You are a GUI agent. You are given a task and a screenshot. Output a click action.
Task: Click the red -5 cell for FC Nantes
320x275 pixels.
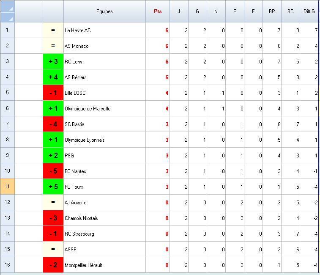point(53,171)
